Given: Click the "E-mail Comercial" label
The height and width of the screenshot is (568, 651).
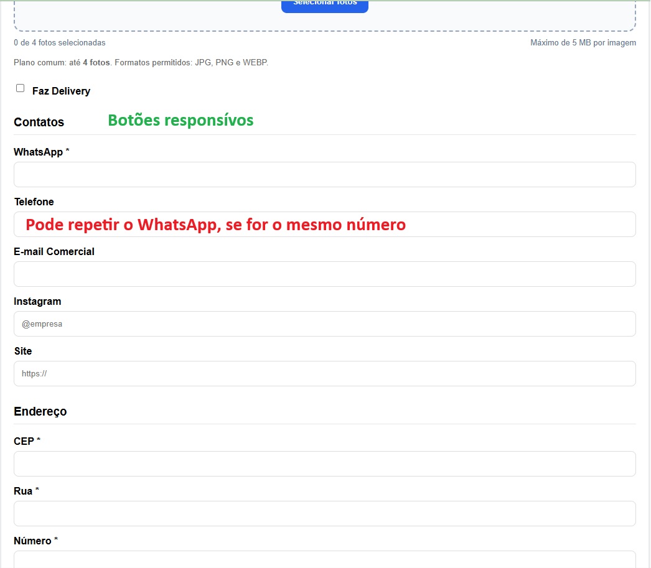Looking at the screenshot, I should [x=54, y=251].
